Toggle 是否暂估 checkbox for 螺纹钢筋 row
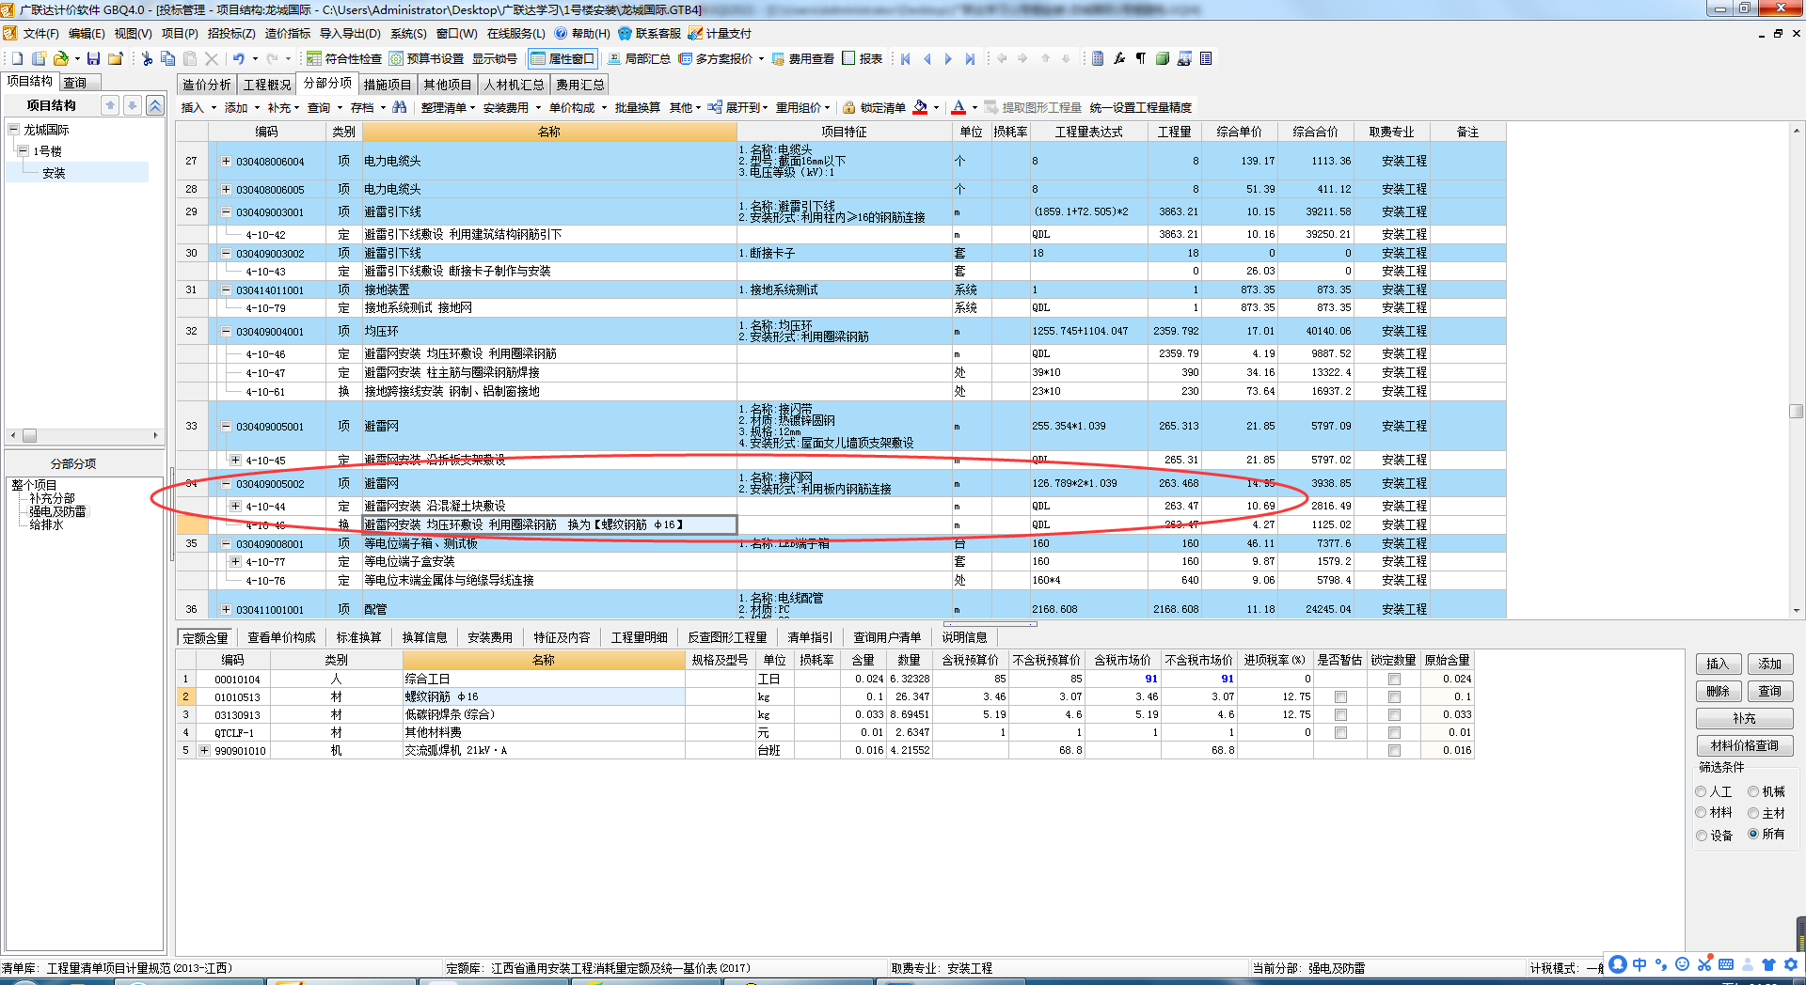The image size is (1806, 985). [1340, 696]
